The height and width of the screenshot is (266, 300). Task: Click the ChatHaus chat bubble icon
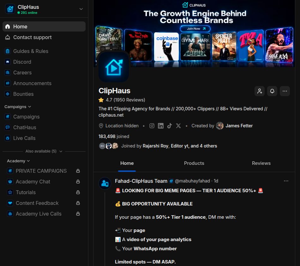[x=8, y=127]
